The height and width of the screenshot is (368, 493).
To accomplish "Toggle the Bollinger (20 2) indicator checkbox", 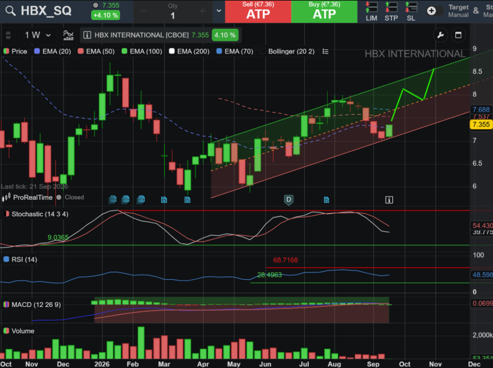I will (x=263, y=51).
